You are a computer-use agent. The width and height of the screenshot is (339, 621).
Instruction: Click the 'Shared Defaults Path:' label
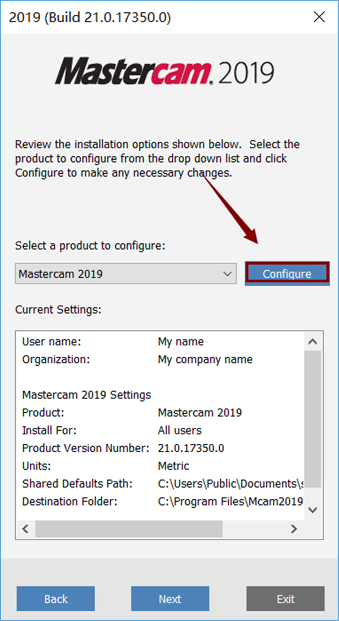(x=77, y=483)
